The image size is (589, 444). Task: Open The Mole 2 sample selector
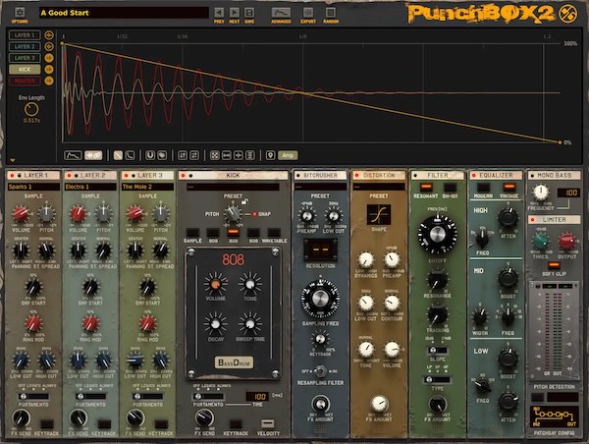(x=148, y=187)
